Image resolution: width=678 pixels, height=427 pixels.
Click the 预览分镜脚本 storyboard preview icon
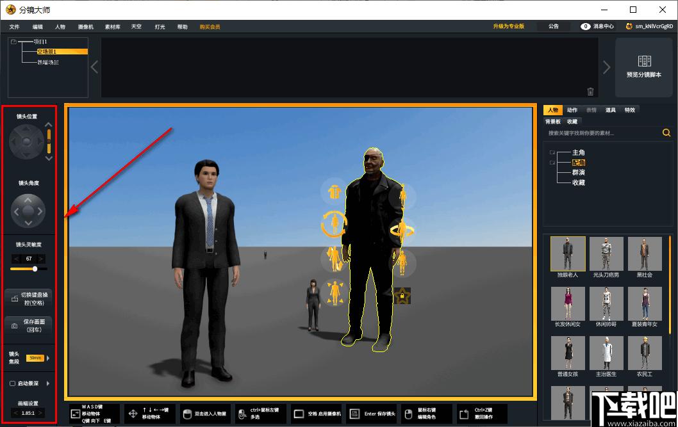coord(644,61)
